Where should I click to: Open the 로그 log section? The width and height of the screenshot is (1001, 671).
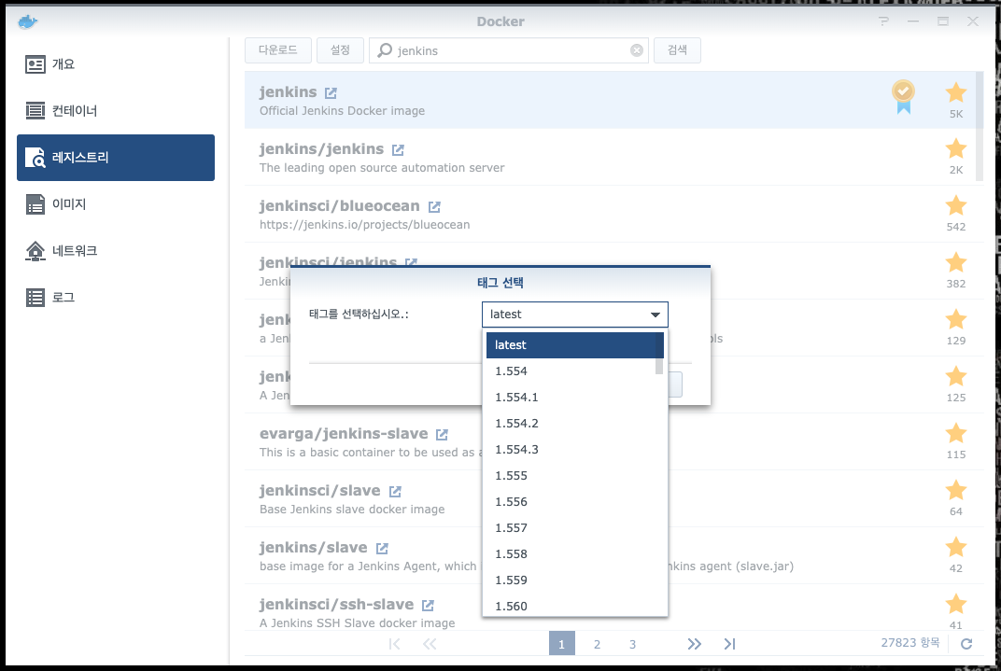coord(116,297)
